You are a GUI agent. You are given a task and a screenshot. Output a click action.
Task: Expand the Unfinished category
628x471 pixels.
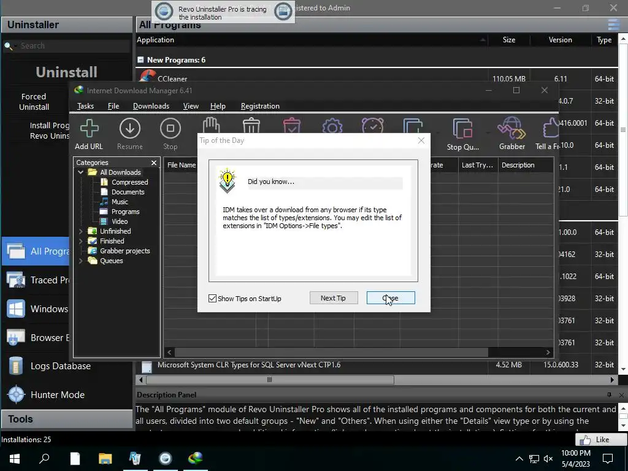pos(80,231)
